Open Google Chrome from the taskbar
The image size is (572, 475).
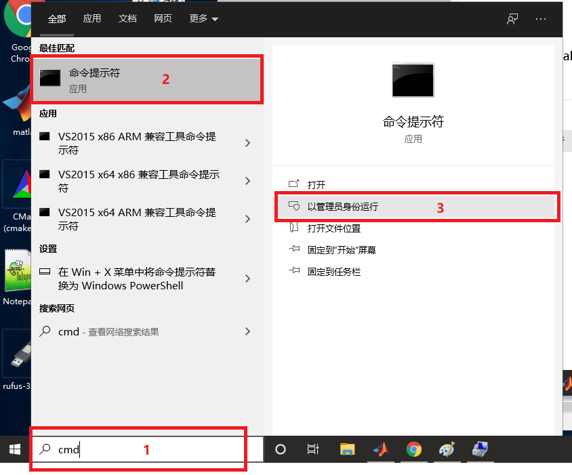413,449
